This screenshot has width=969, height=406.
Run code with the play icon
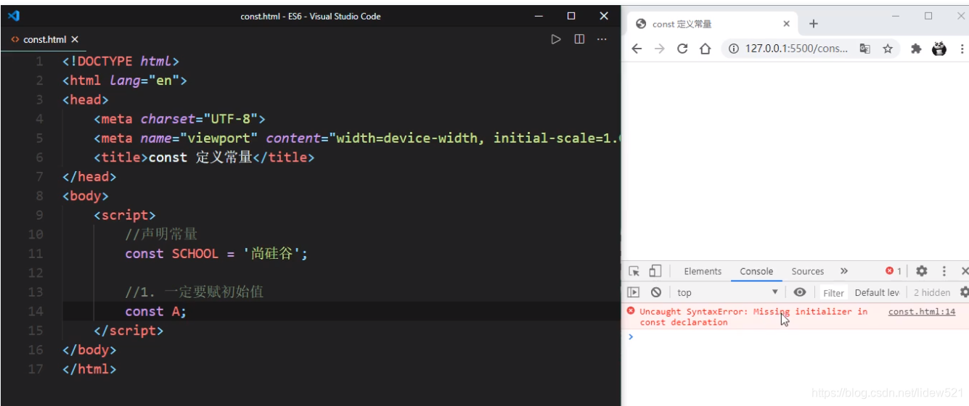click(556, 39)
